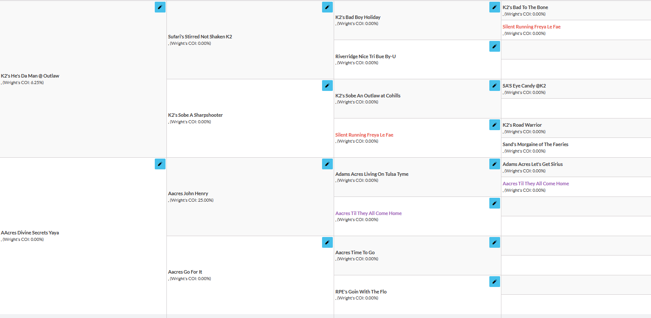
Task: Click empty pedigree cell below SA'S Eye Candy
Action: [576, 108]
